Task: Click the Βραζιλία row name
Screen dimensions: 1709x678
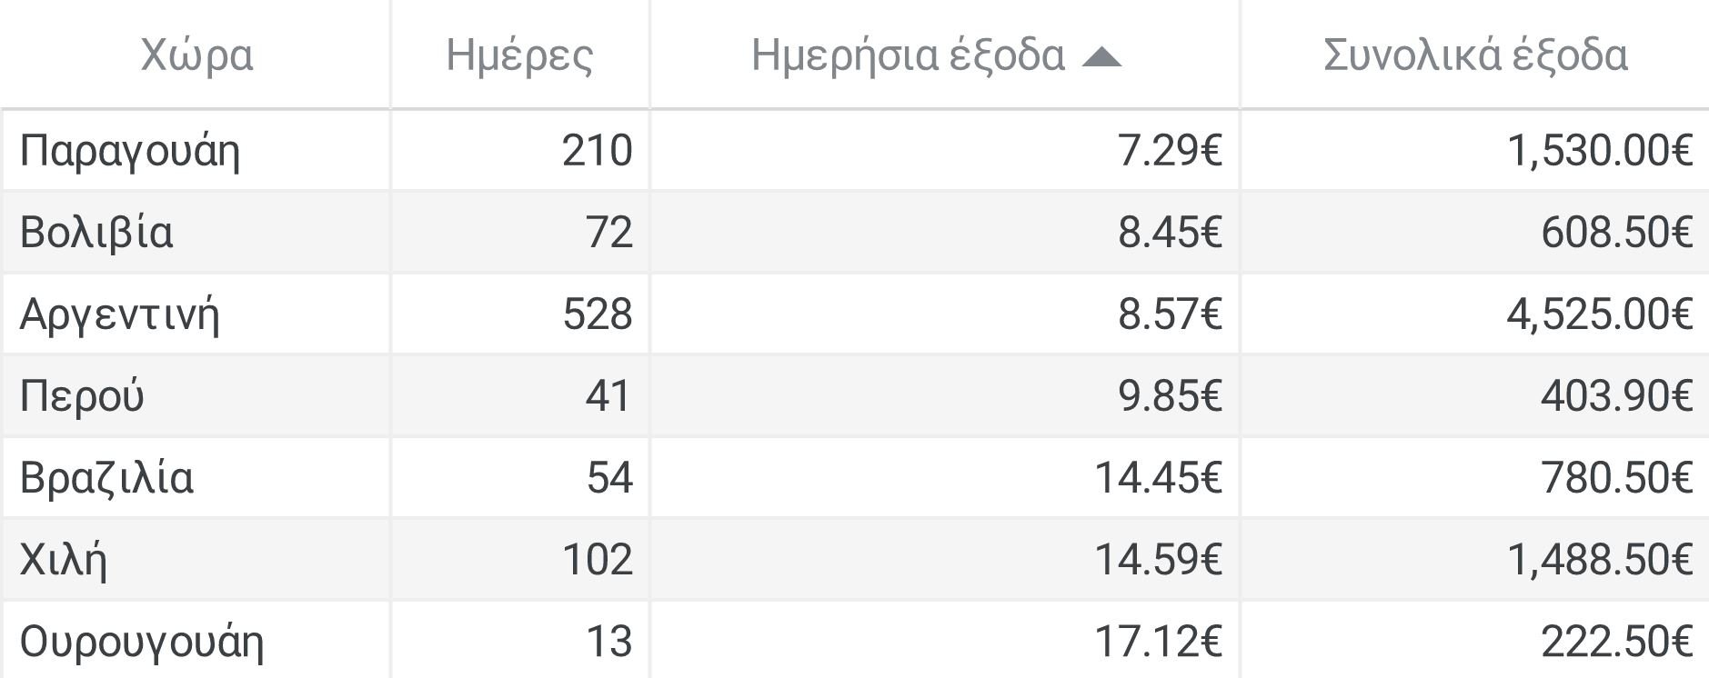Action: coord(107,478)
